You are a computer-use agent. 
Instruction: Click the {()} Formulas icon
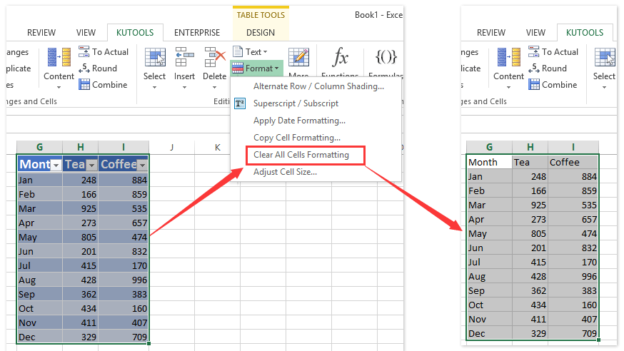tap(386, 58)
